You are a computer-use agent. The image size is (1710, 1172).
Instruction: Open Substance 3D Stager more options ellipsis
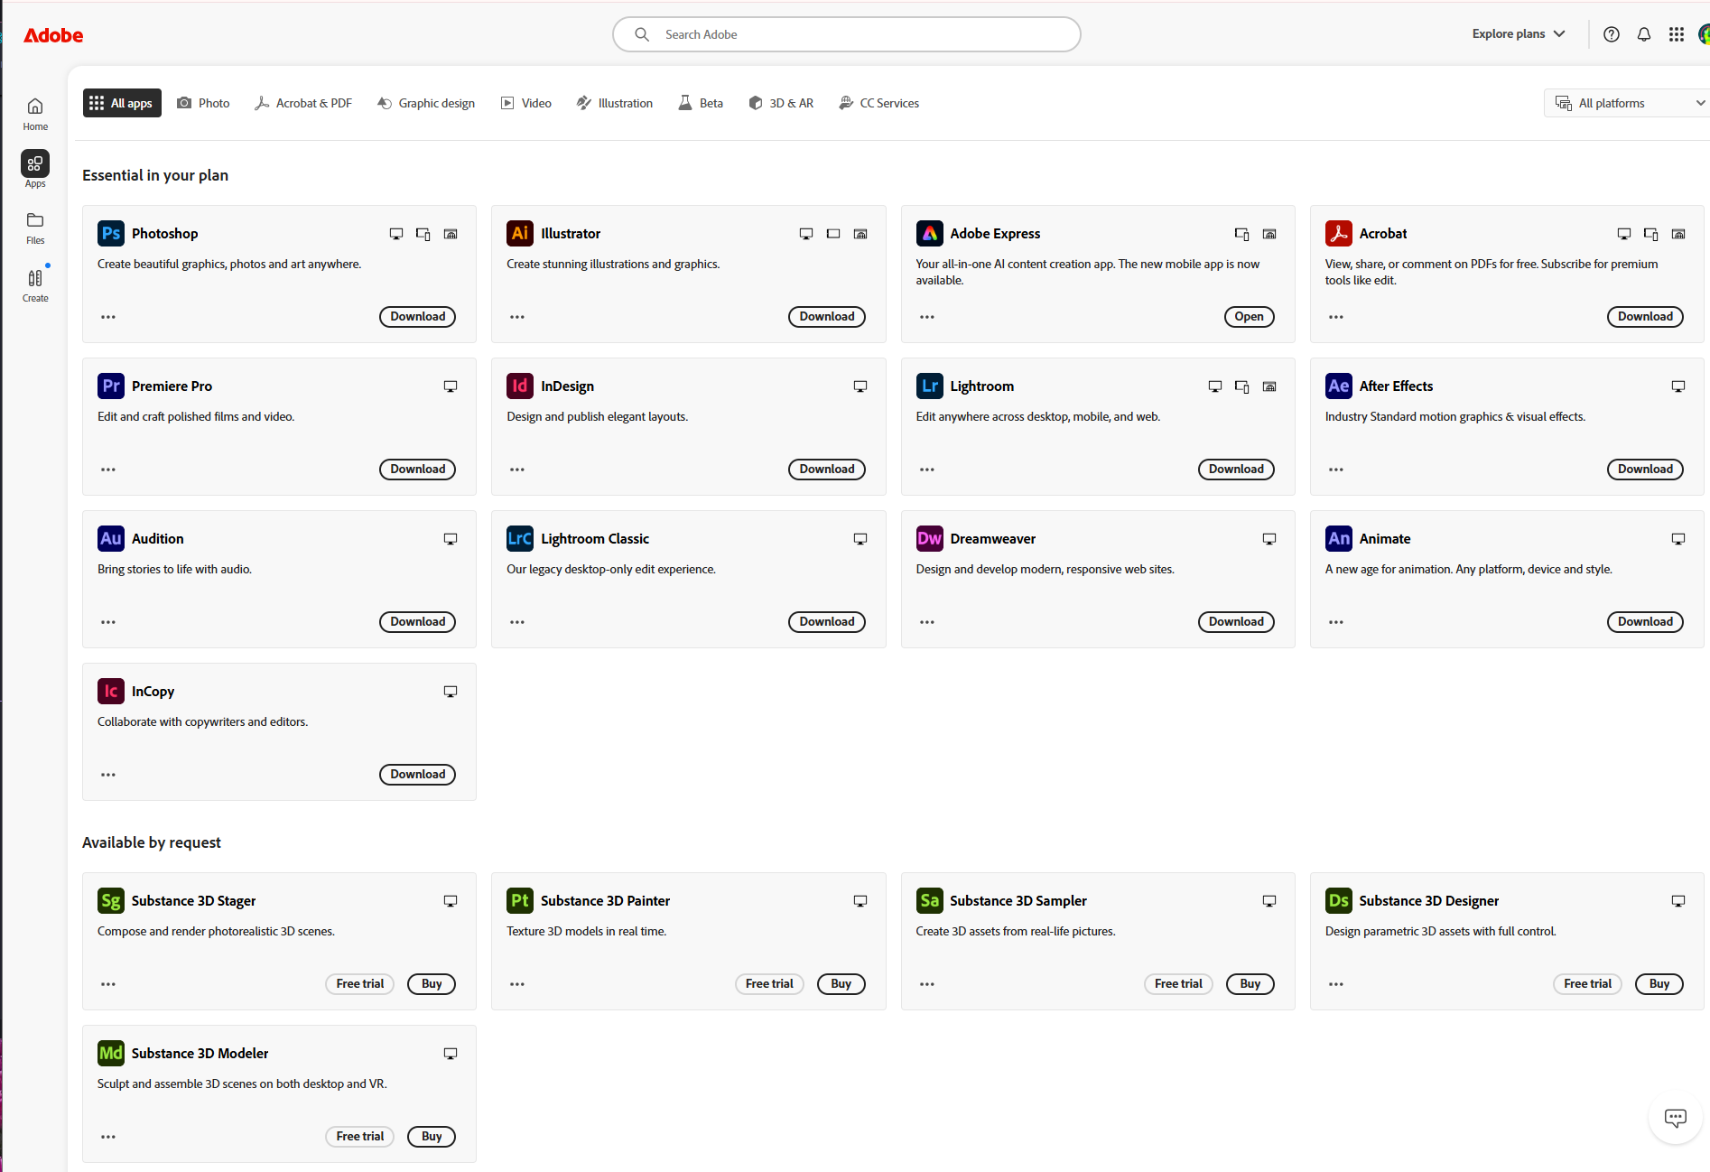[x=108, y=984]
